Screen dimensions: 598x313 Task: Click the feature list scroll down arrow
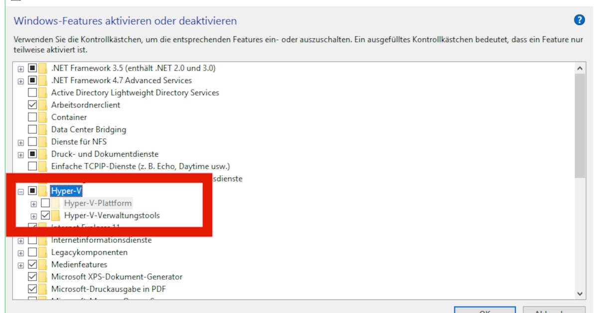coord(580,294)
